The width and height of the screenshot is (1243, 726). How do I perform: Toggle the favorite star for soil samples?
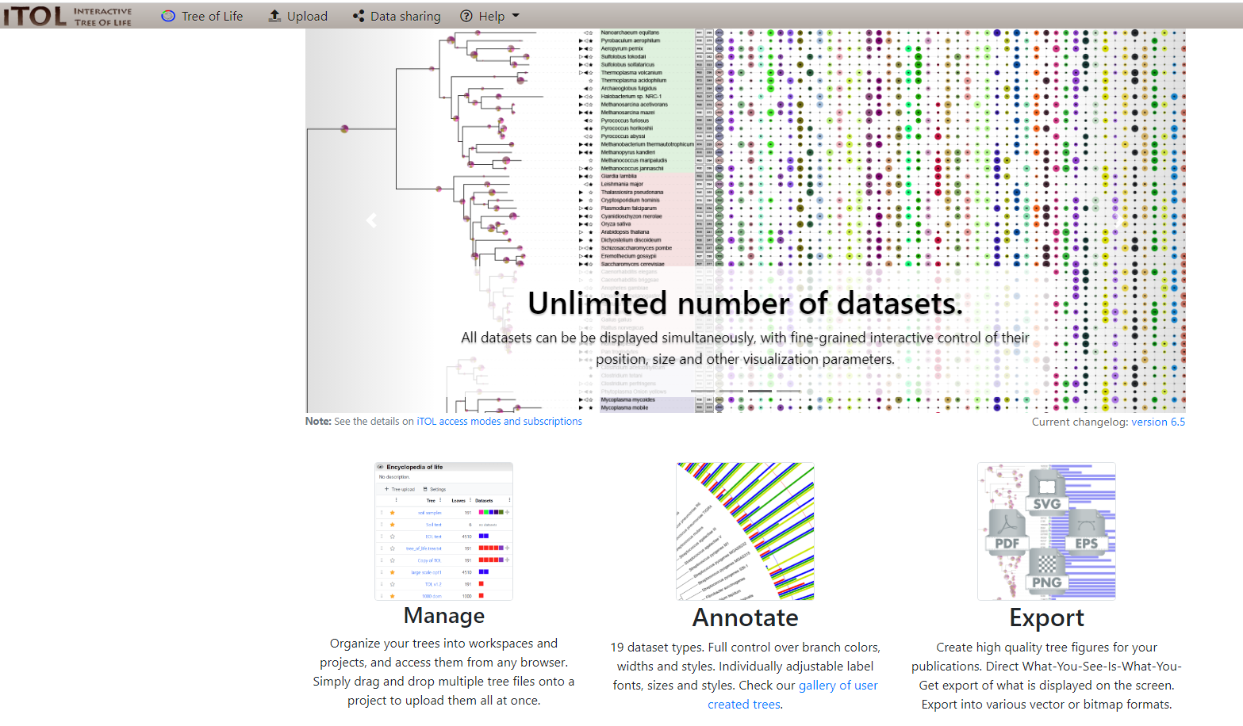pyautogui.click(x=393, y=513)
